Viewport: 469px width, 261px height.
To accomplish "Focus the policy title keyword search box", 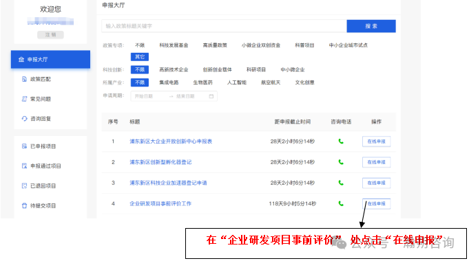I will (x=224, y=26).
